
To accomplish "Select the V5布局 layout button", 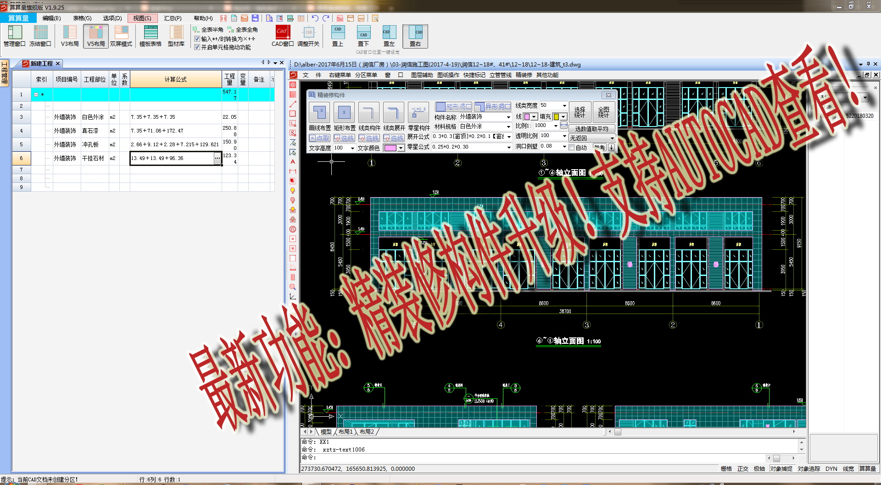I will 96,36.
